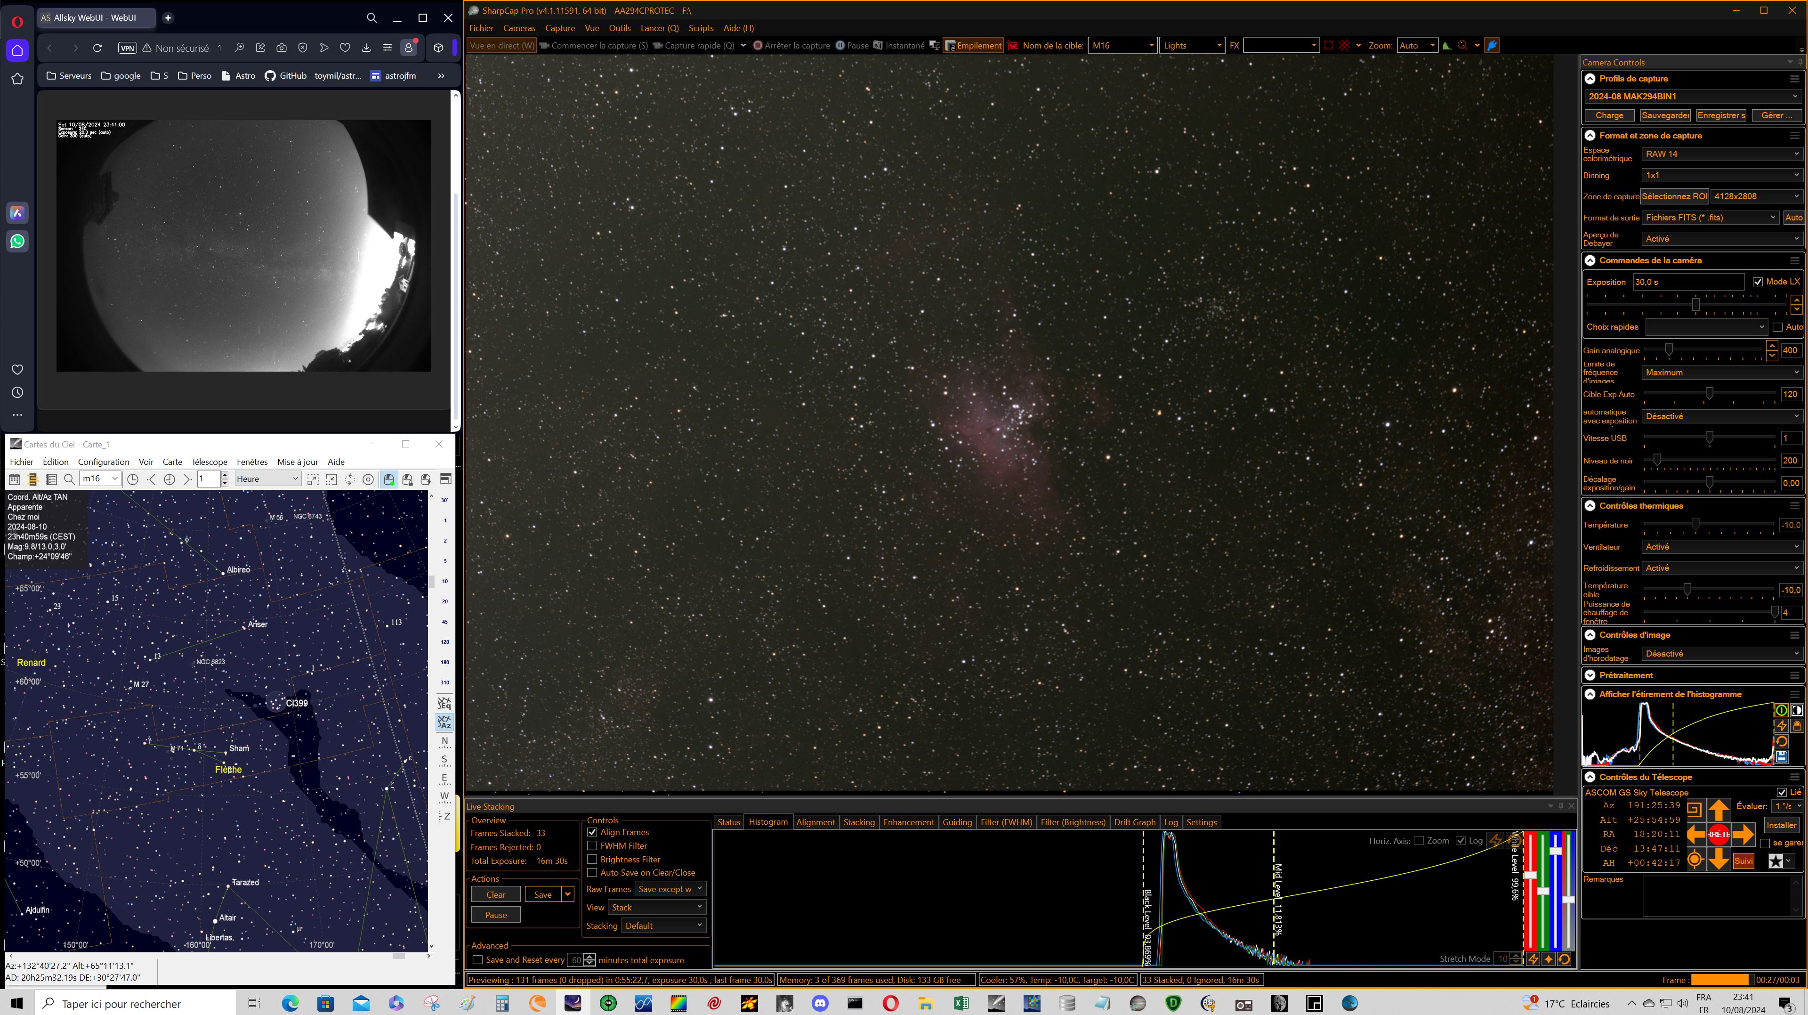Click the telescope slew up arrow

[1718, 810]
